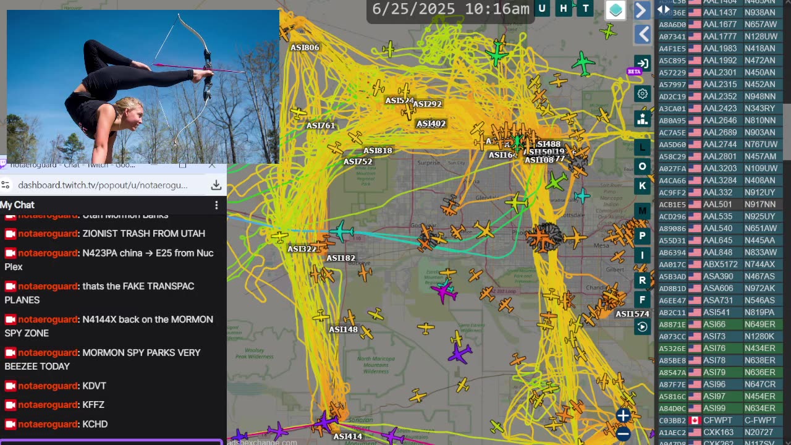The width and height of the screenshot is (791, 445).
Task: Select ASI541 N819PA row
Action: click(x=720, y=312)
